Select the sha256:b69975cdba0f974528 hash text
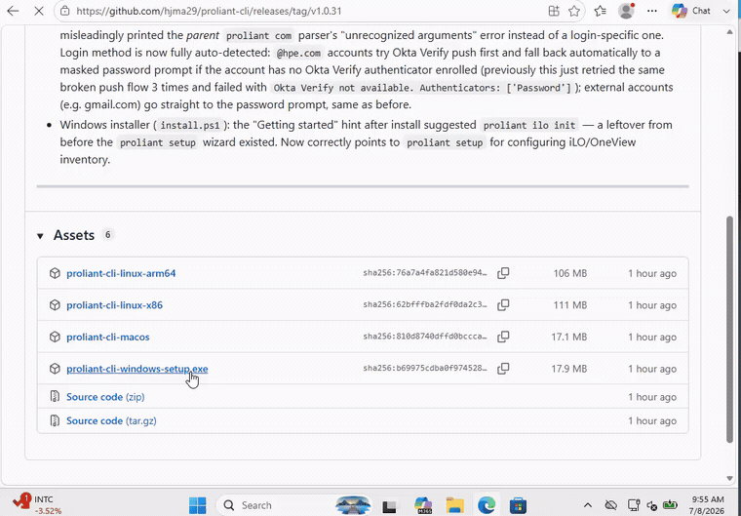741x516 pixels. (425, 369)
